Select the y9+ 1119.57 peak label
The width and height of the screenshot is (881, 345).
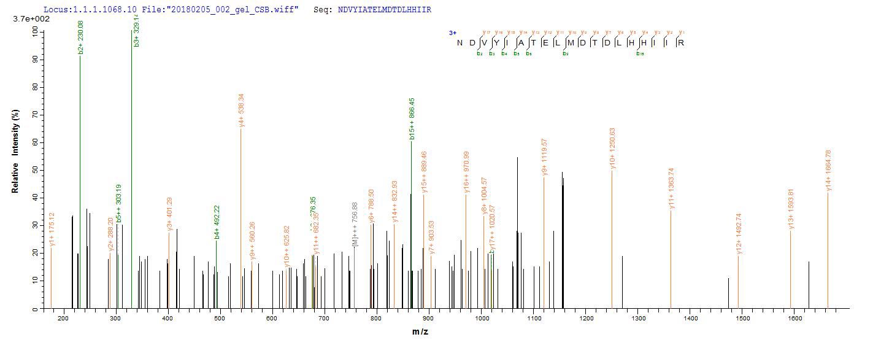click(544, 158)
